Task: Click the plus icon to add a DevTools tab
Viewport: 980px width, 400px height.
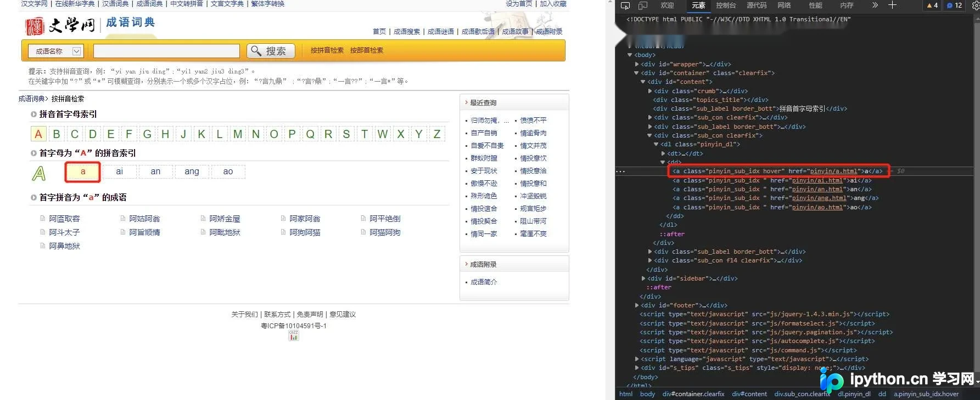Action: pos(893,5)
